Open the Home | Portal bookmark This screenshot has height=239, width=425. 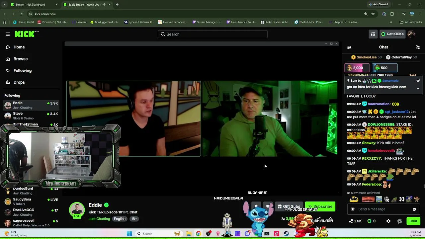pos(23,22)
